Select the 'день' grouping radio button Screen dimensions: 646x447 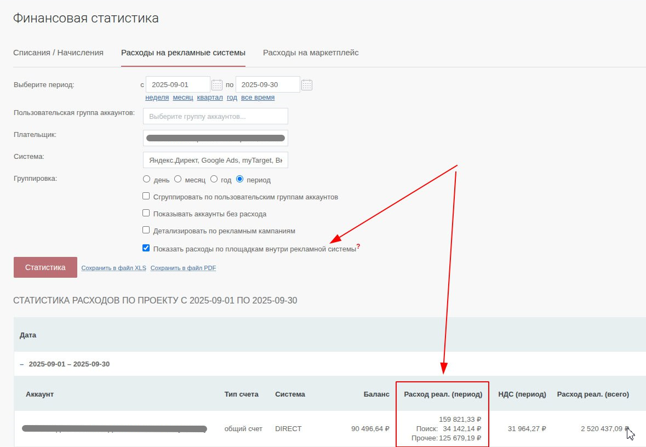click(x=146, y=179)
